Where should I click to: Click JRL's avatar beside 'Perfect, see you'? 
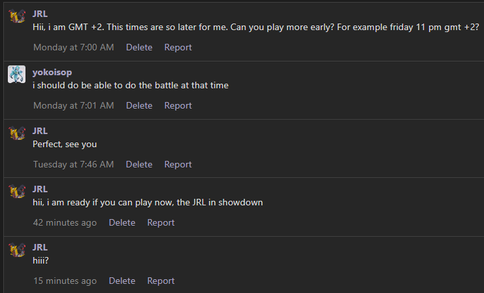(x=17, y=133)
